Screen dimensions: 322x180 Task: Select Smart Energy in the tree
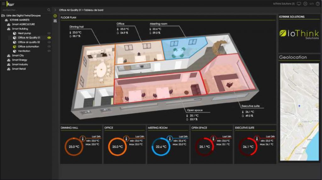pos(19,60)
